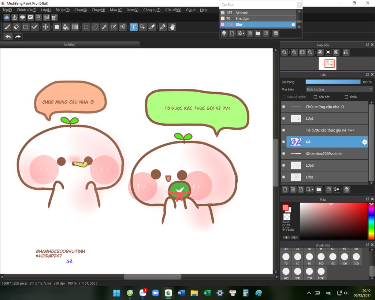Select the Eyedropper tool
This screenshot has height=300, width=375.
[x=163, y=27]
